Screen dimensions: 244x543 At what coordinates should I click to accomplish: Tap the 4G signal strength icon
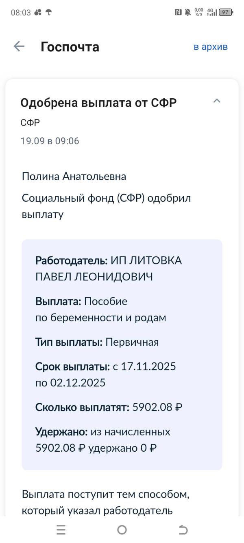coord(212,12)
